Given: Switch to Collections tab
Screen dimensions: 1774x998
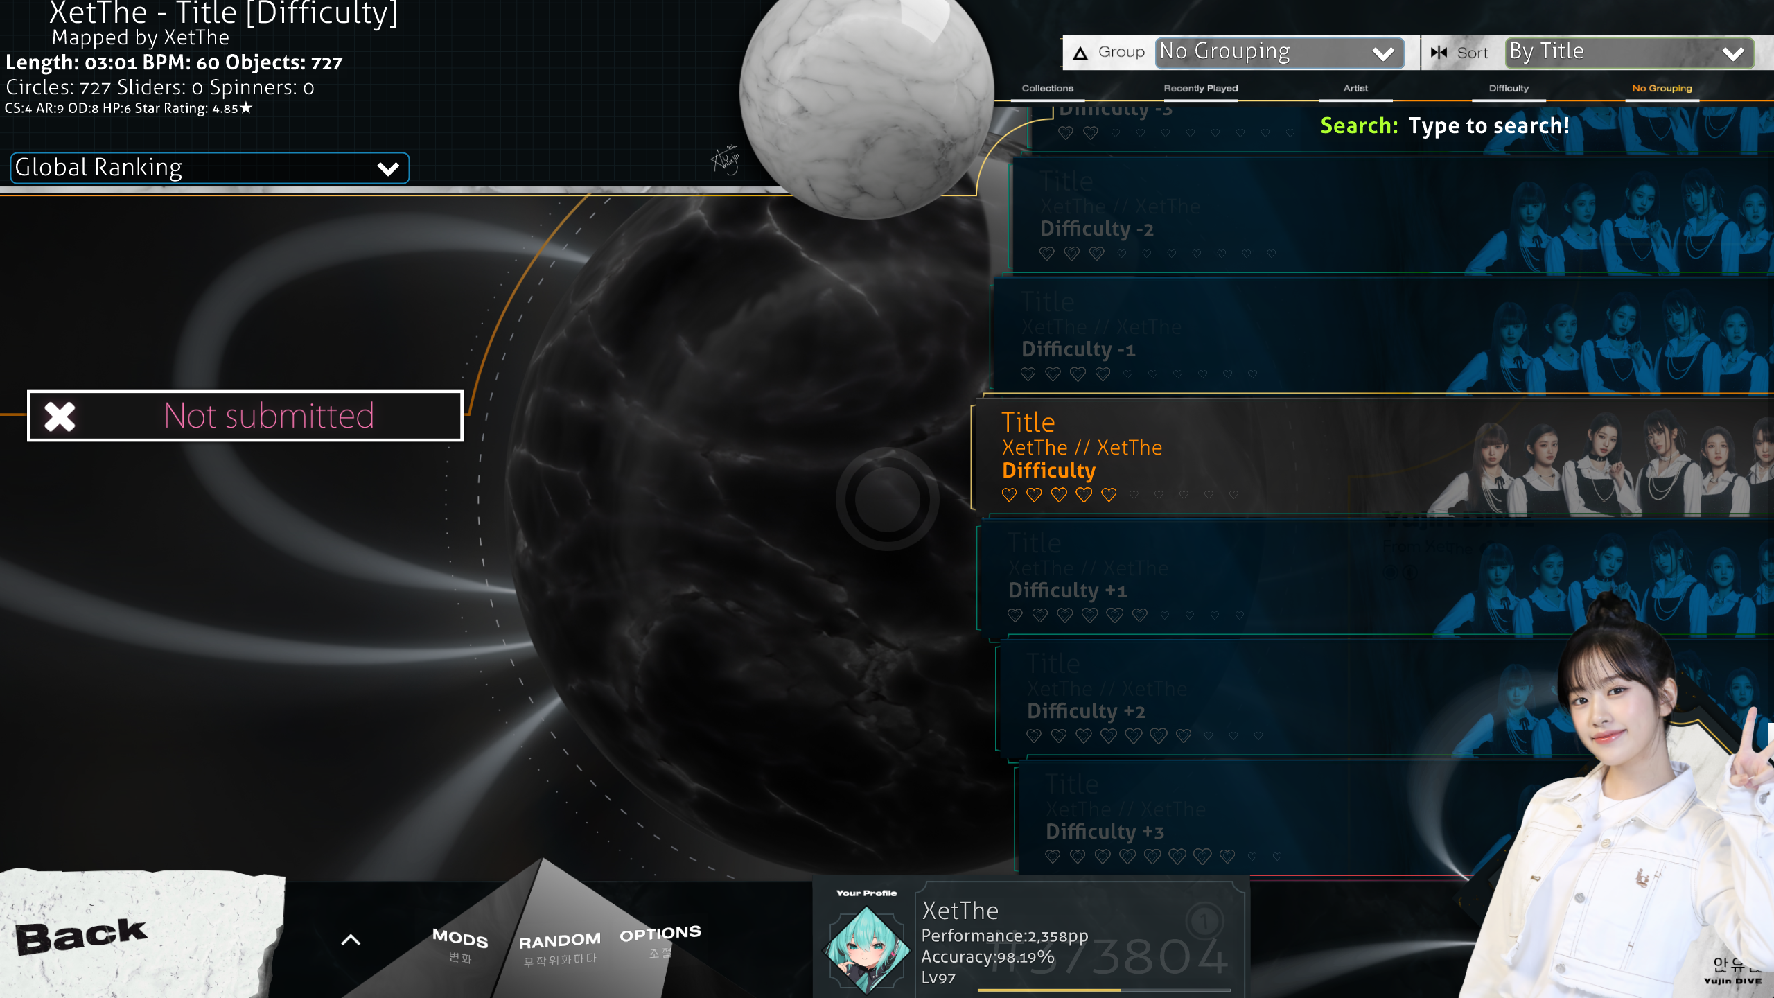Looking at the screenshot, I should click(1046, 87).
